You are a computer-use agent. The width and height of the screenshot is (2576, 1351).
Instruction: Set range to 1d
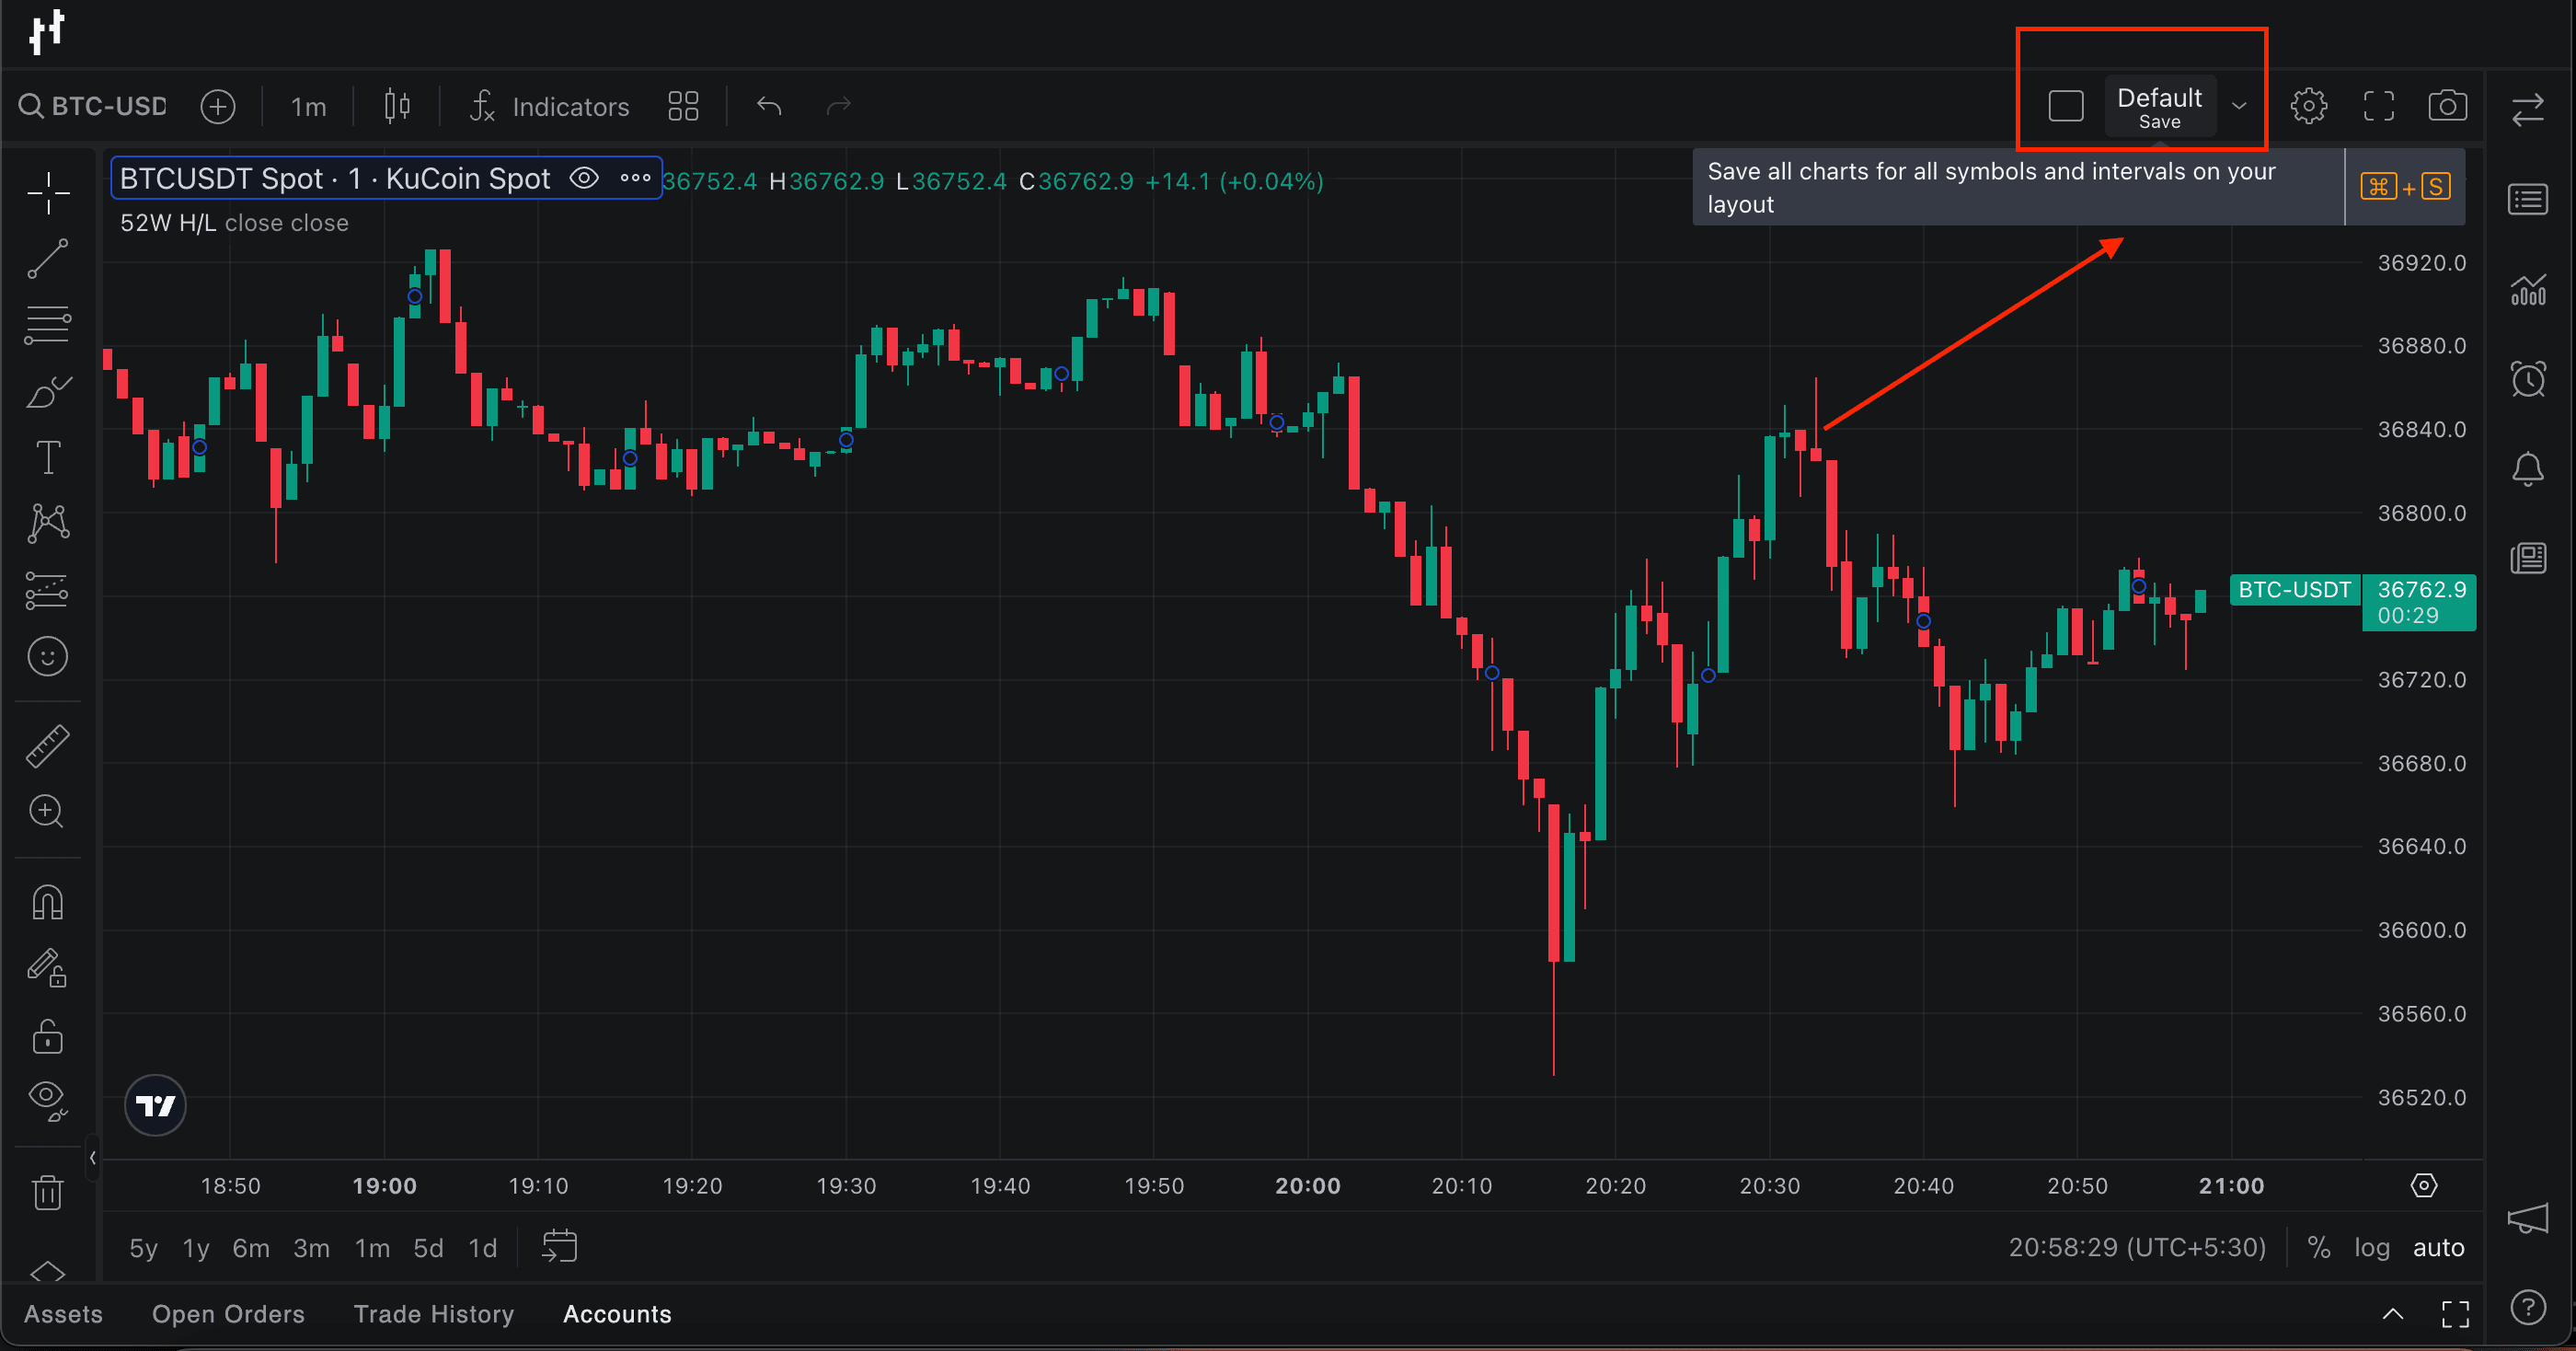click(482, 1249)
